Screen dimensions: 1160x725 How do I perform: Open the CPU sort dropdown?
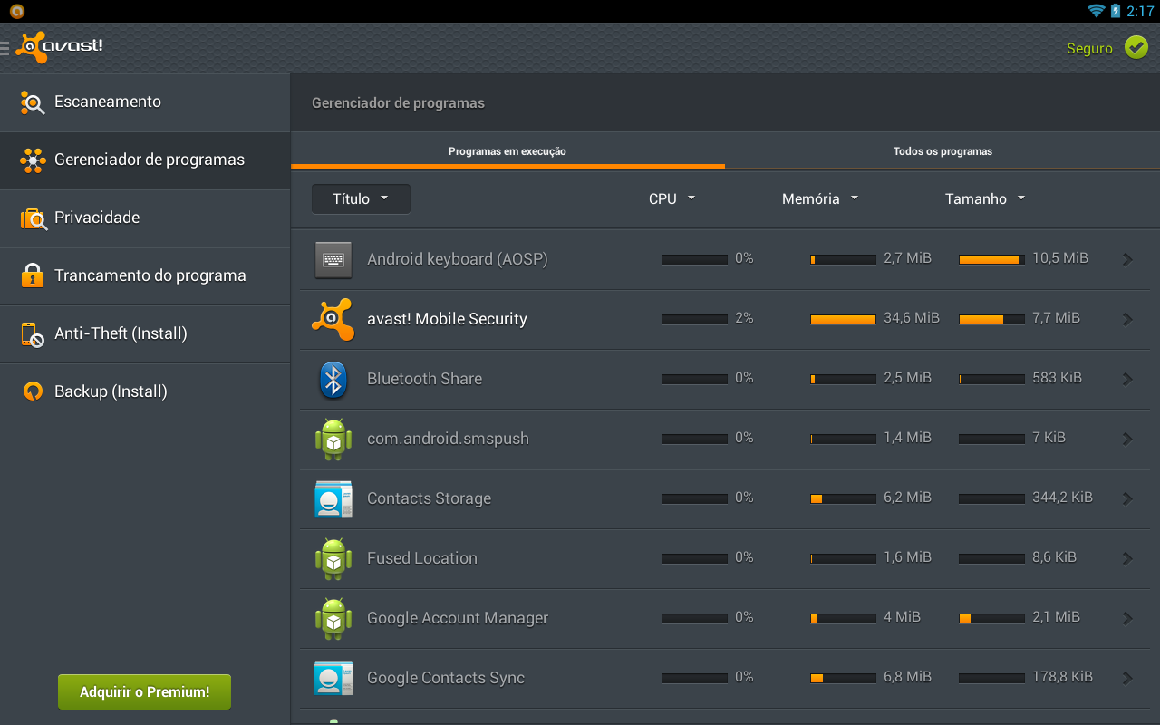[x=672, y=198]
